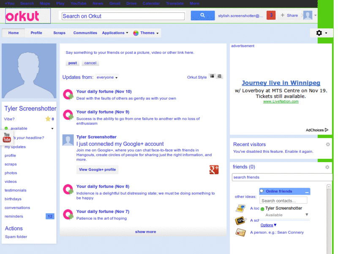338x254 pixels.
Task: Open photos in sidebar
Action: click(11, 173)
